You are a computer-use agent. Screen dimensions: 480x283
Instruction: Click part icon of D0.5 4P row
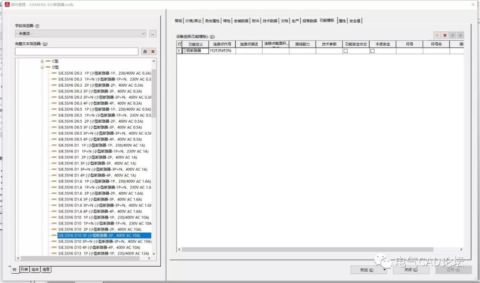click(x=54, y=139)
